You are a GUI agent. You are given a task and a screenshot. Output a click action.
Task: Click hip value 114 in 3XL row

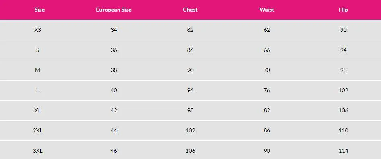pos(343,151)
